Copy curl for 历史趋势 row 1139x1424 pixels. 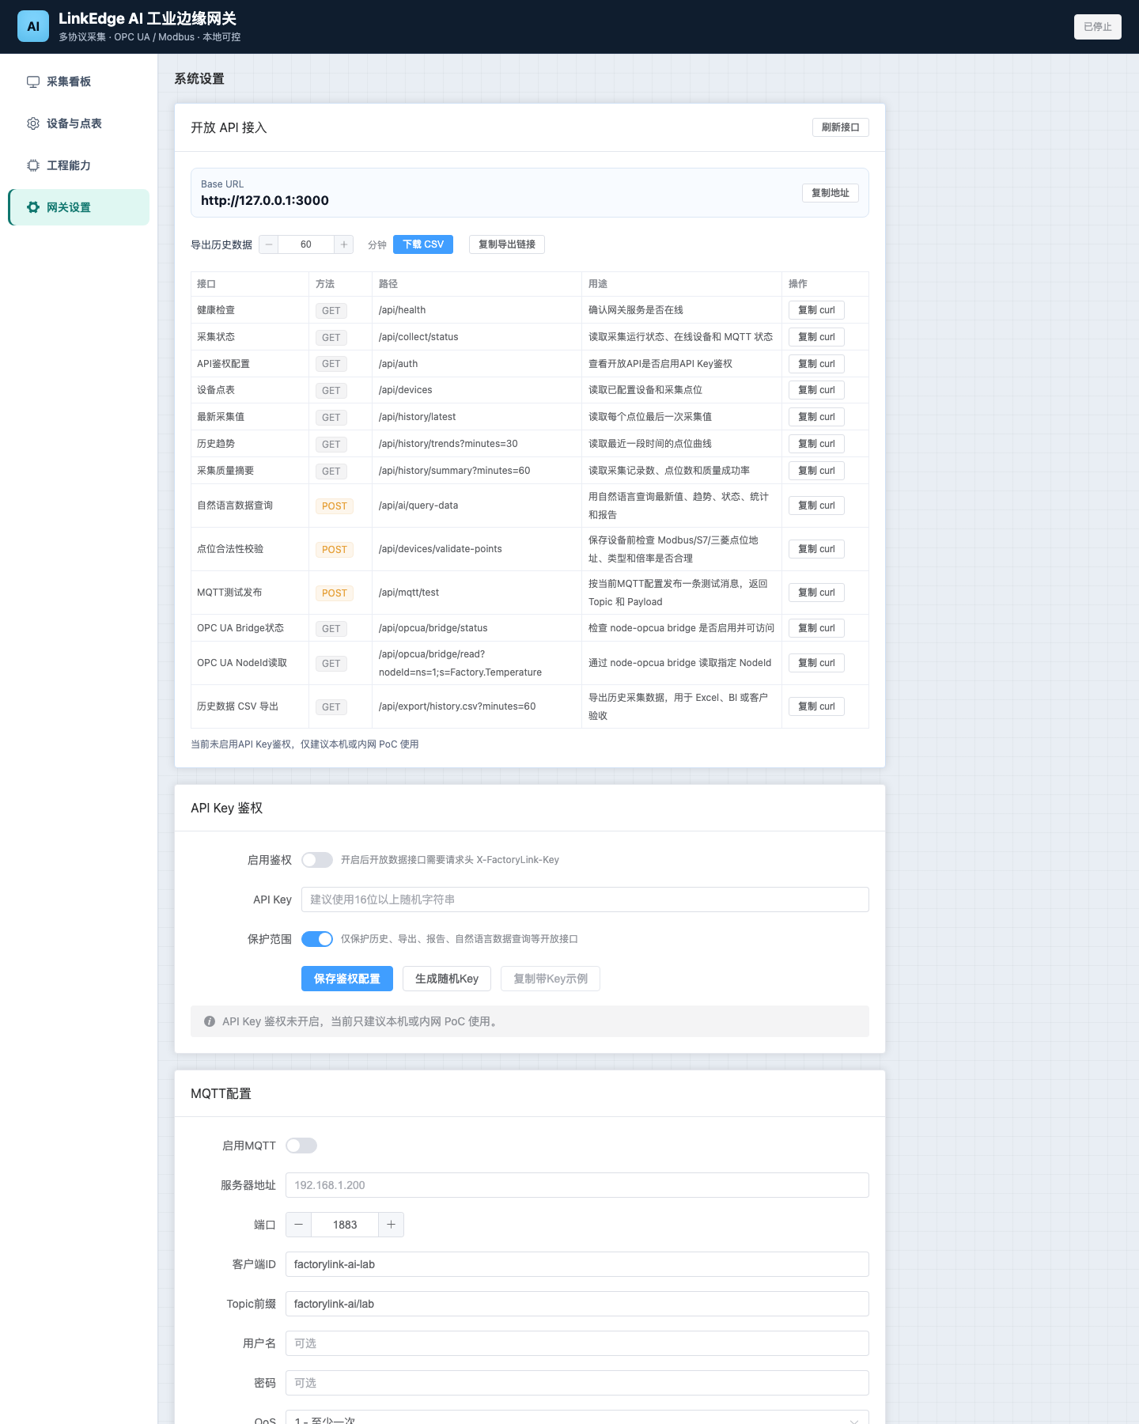(816, 444)
